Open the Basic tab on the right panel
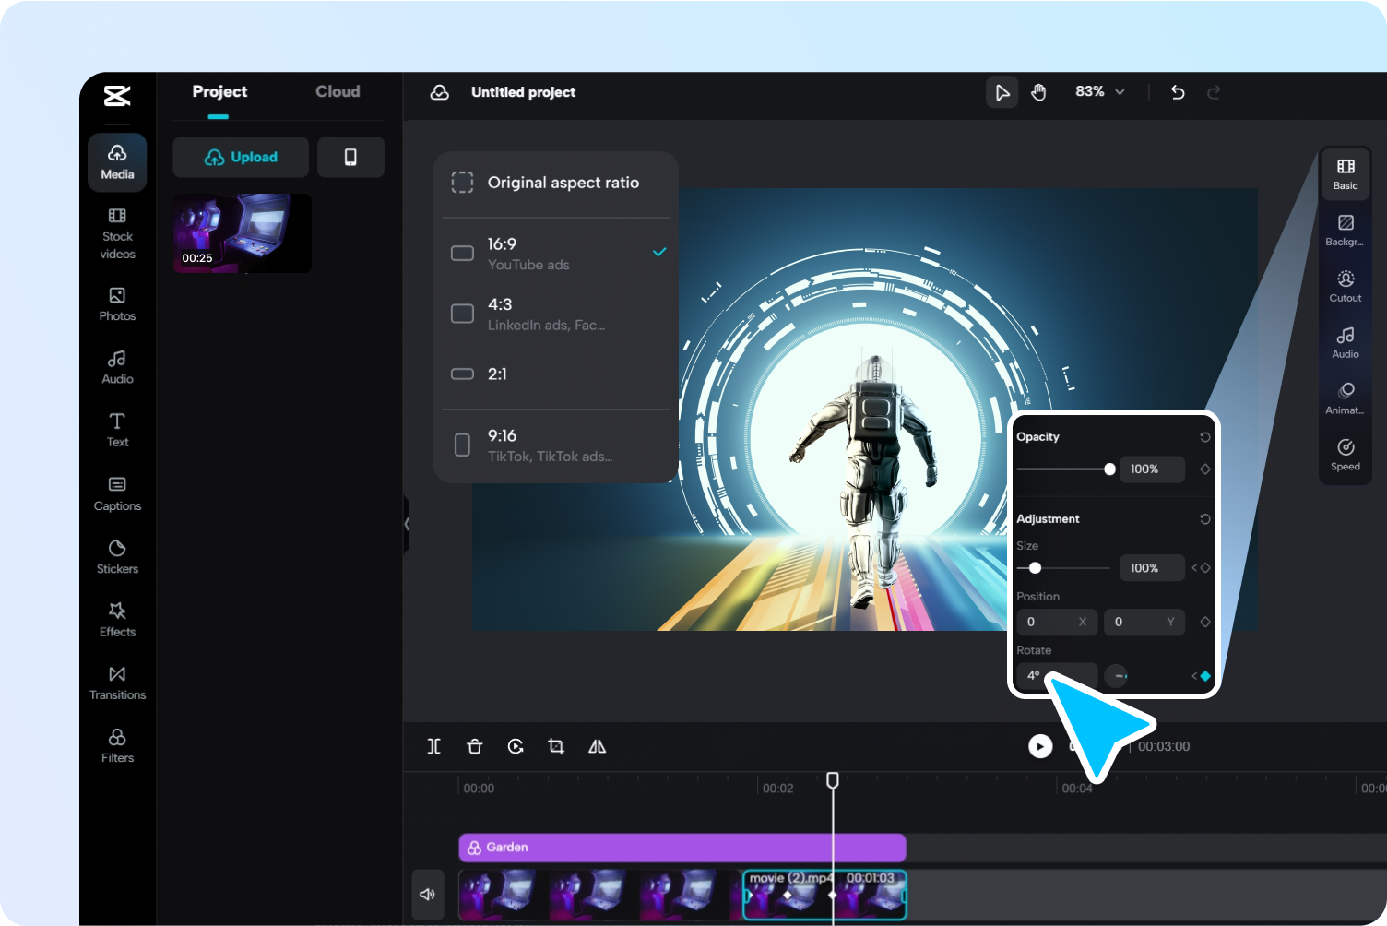Screen dimensions: 1387x926 point(1345,172)
